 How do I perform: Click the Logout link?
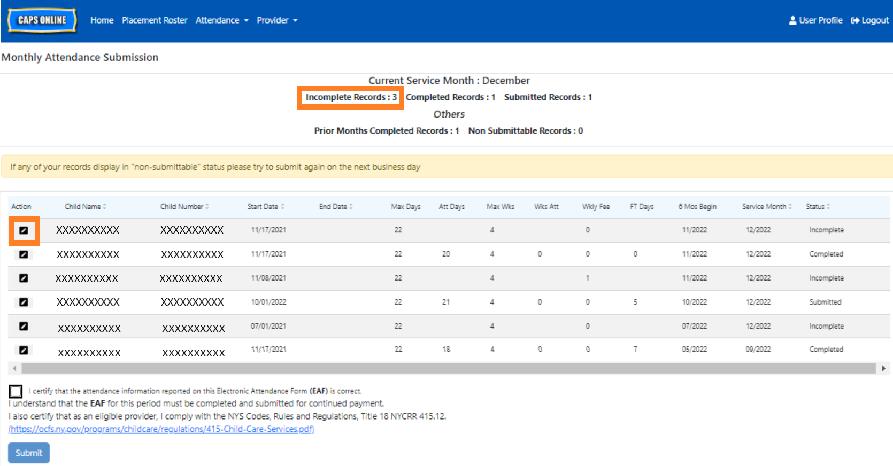869,20
